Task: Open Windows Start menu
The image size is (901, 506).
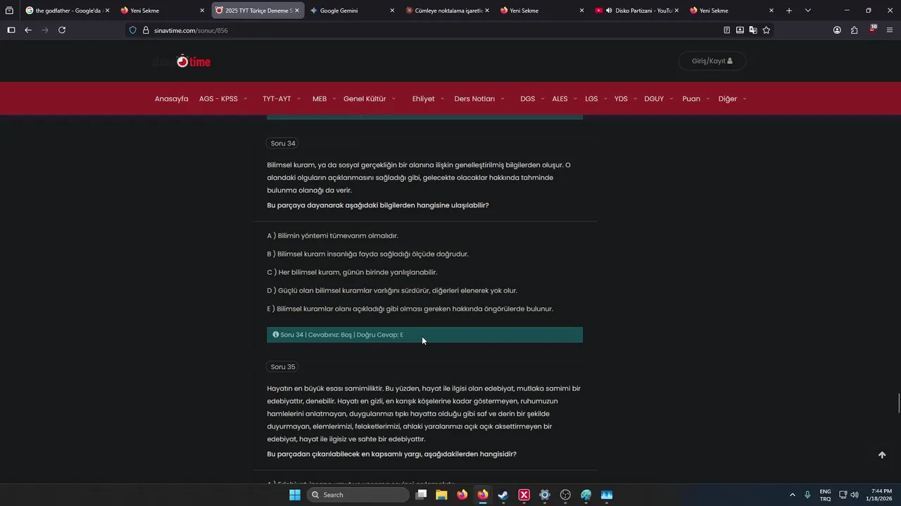Action: (x=295, y=495)
